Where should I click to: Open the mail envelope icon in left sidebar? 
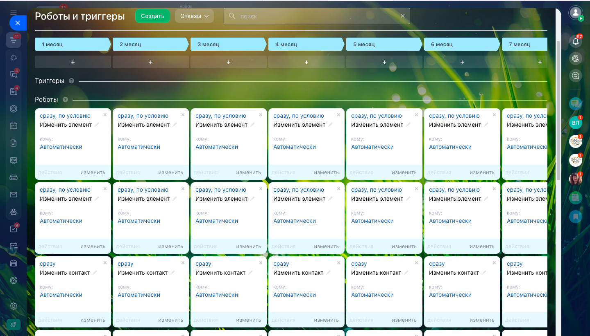click(x=14, y=195)
